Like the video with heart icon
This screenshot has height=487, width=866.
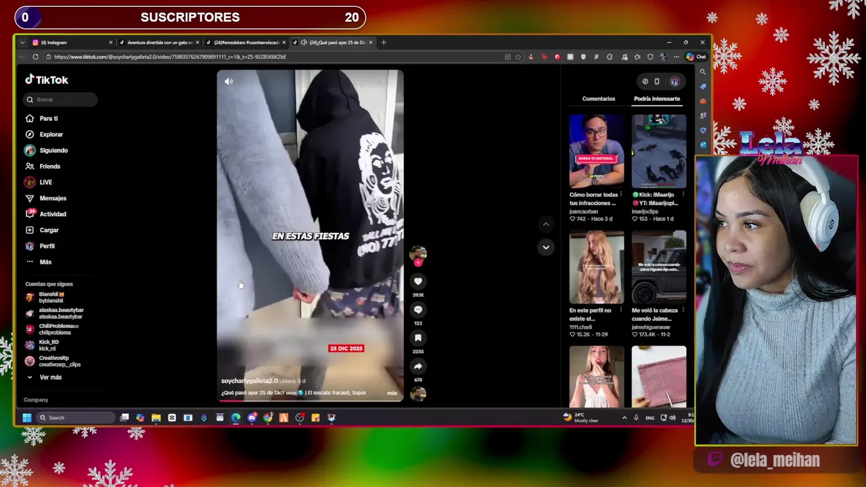click(418, 281)
